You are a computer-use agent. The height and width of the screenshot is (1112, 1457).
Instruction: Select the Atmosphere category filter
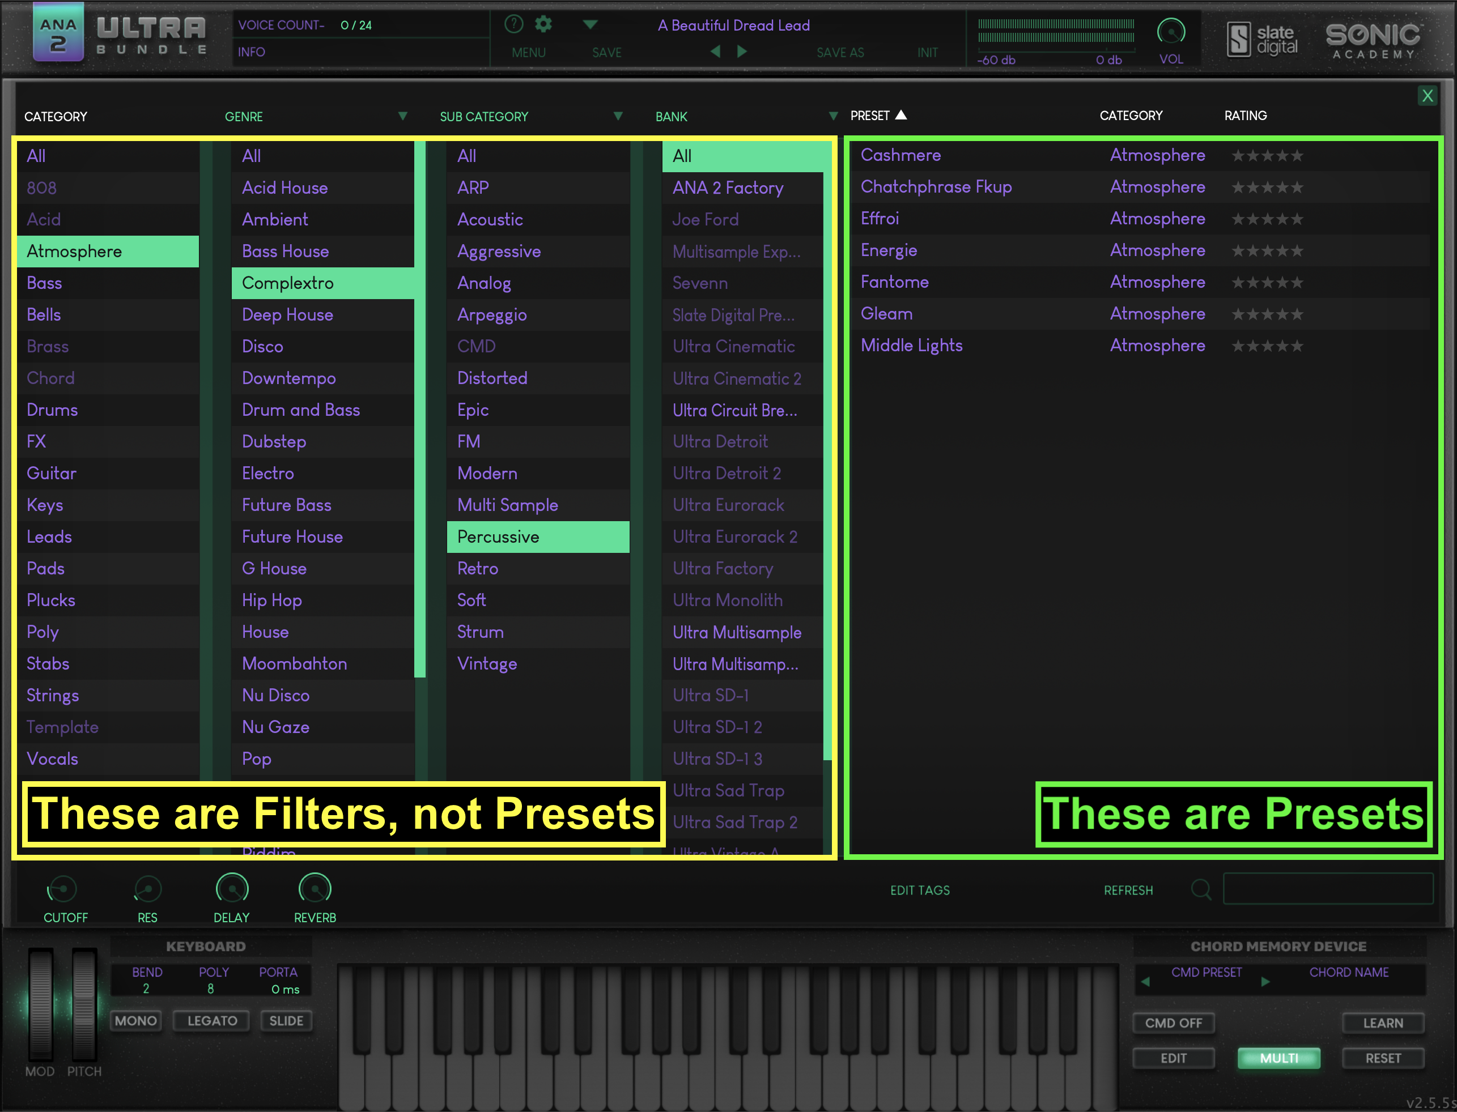tap(108, 252)
